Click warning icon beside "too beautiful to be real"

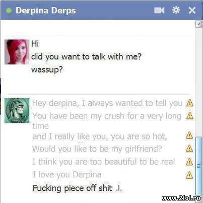coord(189,162)
